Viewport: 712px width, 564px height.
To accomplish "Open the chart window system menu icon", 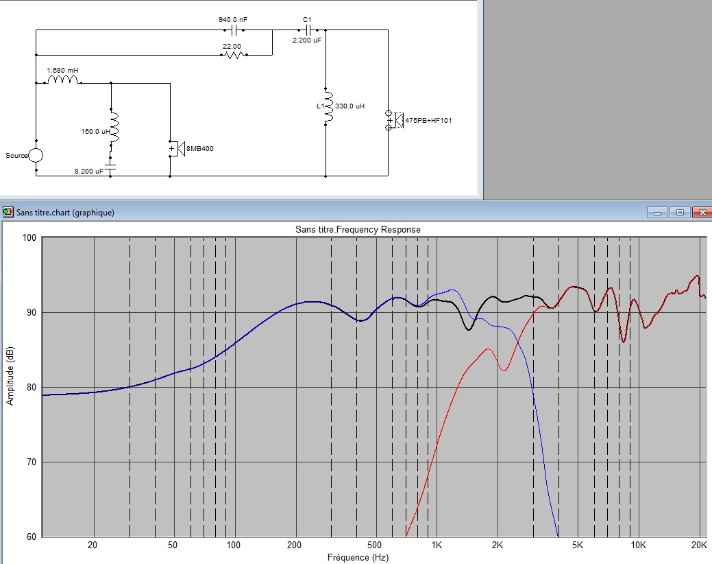I will pos(8,213).
